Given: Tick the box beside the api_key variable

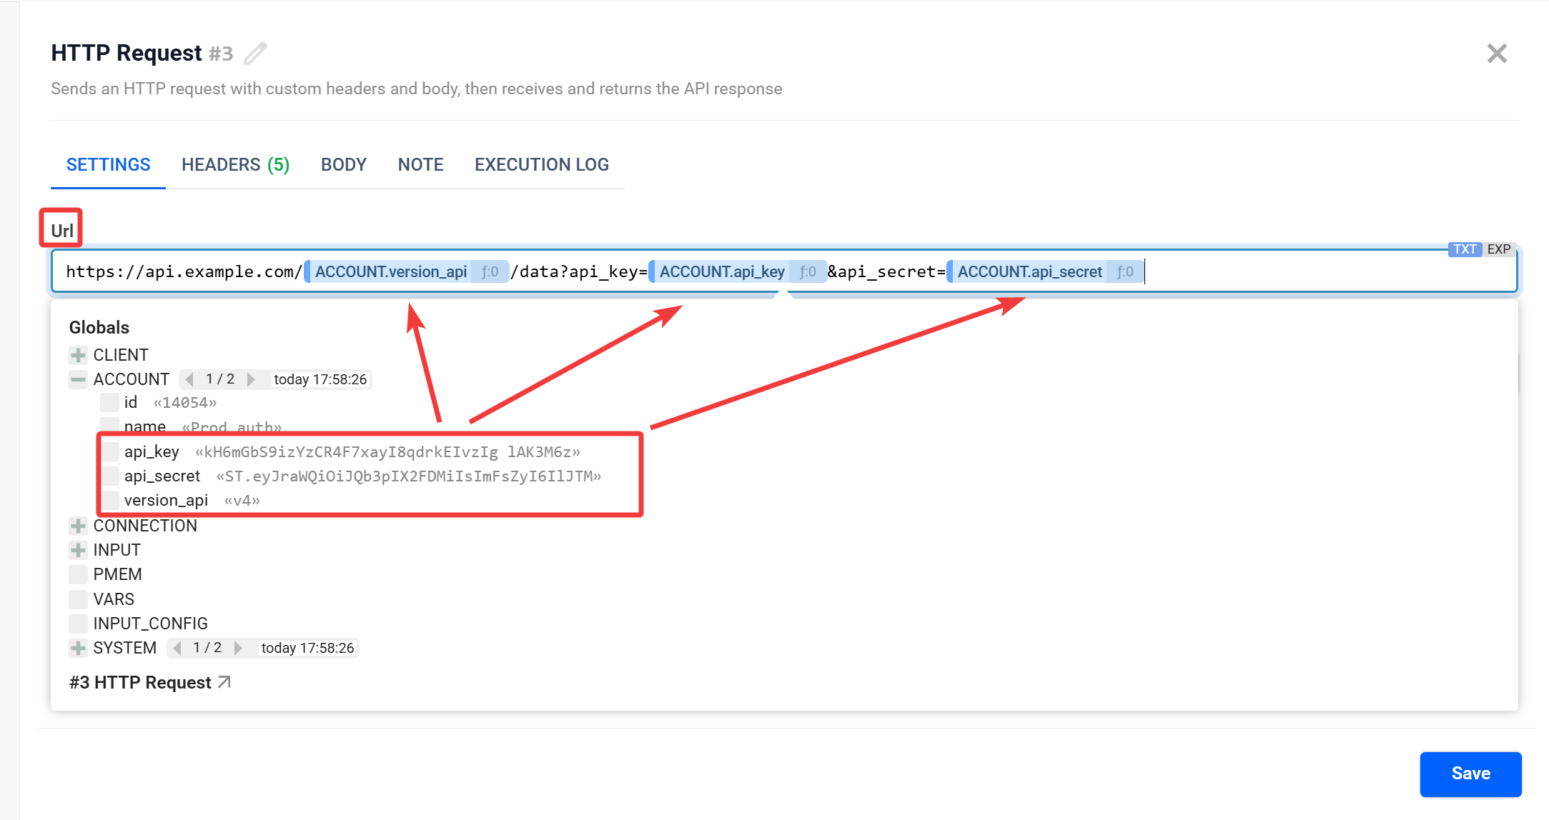Looking at the screenshot, I should coord(110,451).
